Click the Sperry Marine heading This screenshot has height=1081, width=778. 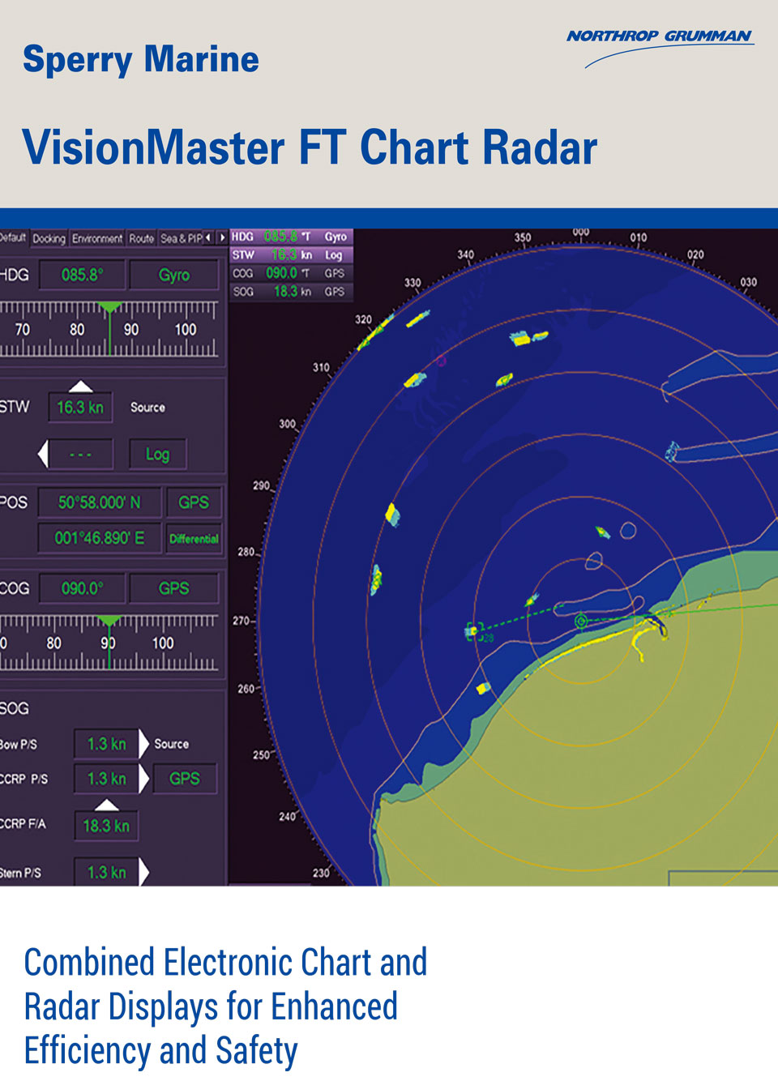point(141,60)
